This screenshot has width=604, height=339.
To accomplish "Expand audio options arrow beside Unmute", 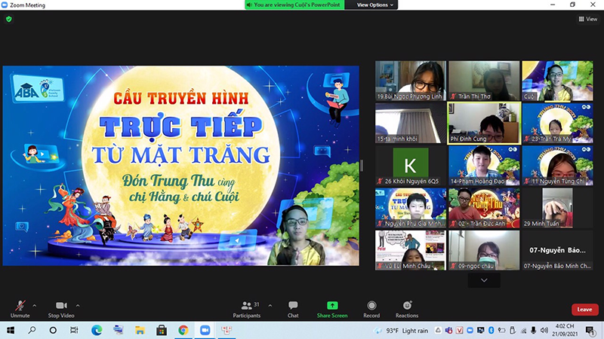I will pos(34,306).
